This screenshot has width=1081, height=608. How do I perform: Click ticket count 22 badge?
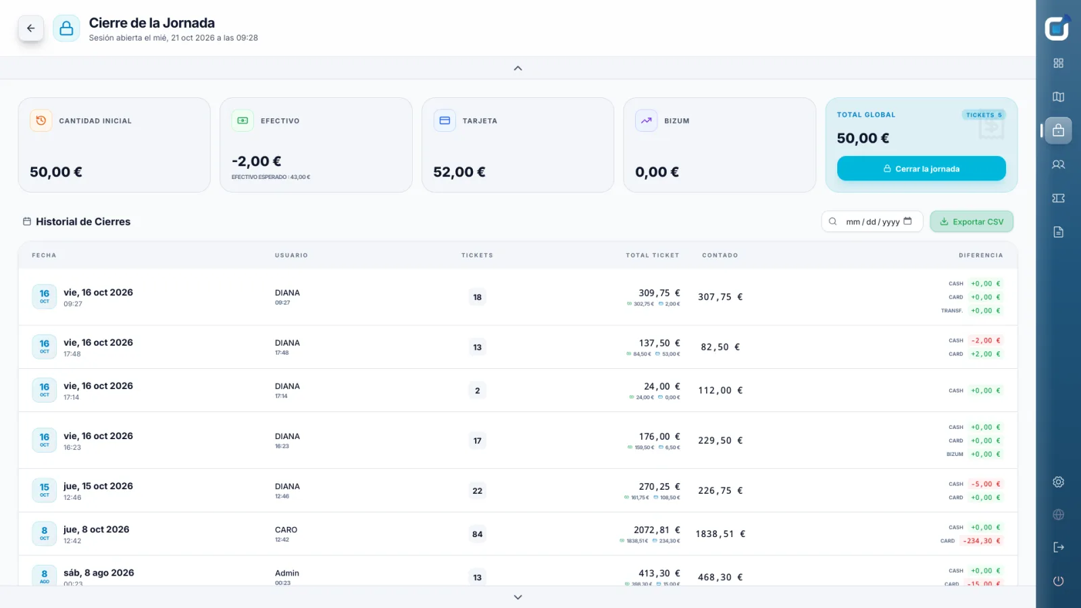tap(478, 490)
